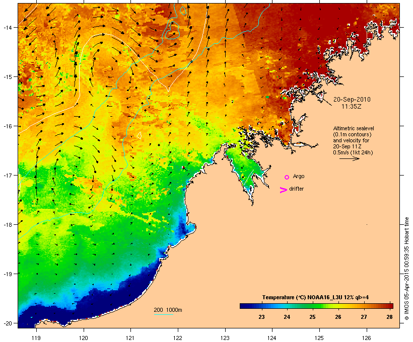413x342 pixels.
Task: Click the temperature colorbar gradient
Action: point(316,306)
